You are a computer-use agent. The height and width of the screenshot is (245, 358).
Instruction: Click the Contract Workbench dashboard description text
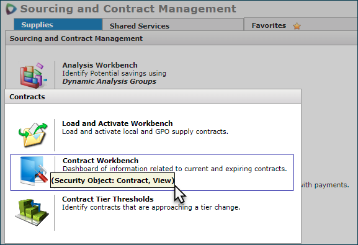tap(175, 169)
